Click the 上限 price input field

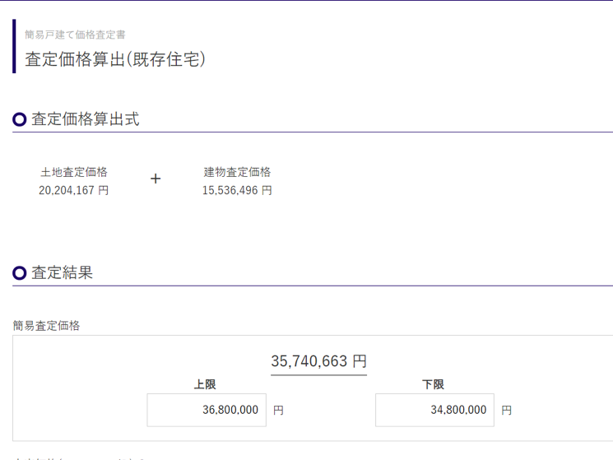click(x=207, y=410)
